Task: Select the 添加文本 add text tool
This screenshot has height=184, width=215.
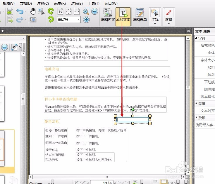Action: pos(123,17)
